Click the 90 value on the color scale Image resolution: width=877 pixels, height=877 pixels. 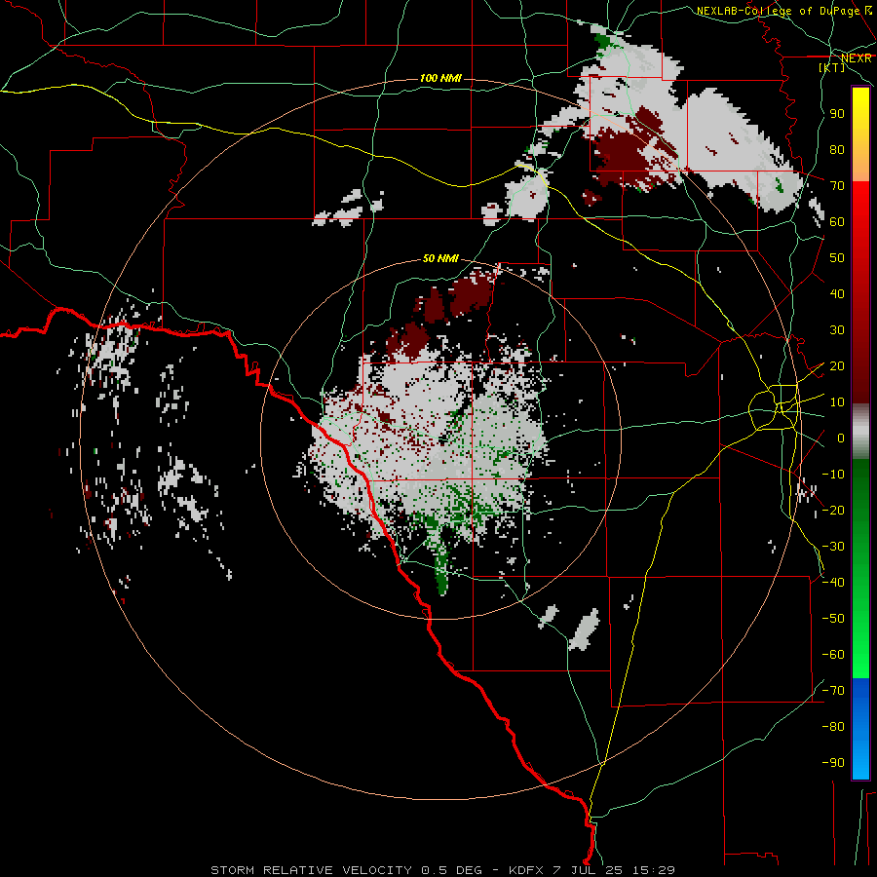[x=837, y=114]
